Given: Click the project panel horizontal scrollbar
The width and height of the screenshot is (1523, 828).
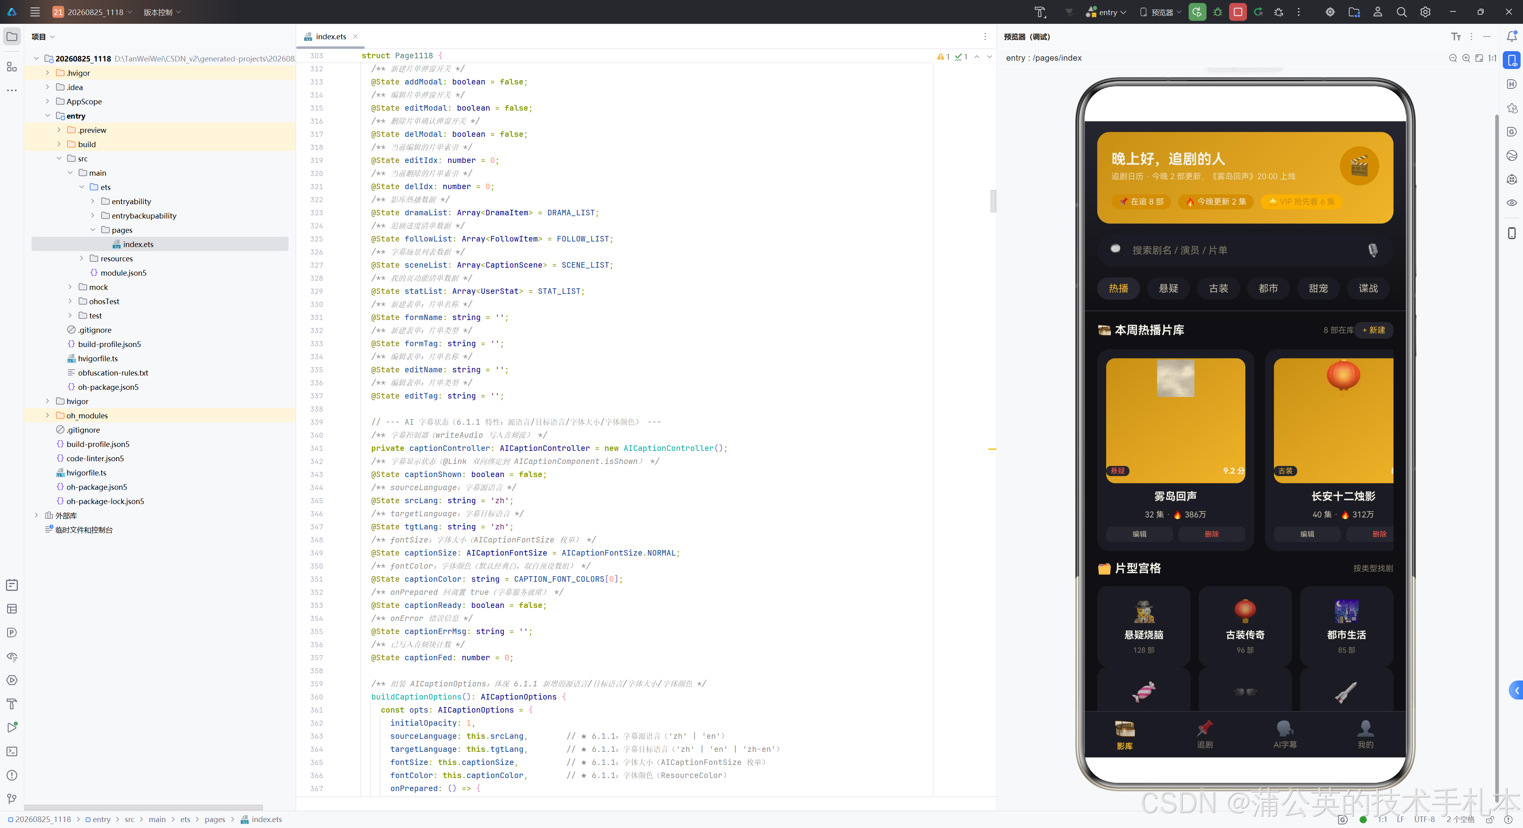Looking at the screenshot, I should [x=143, y=807].
